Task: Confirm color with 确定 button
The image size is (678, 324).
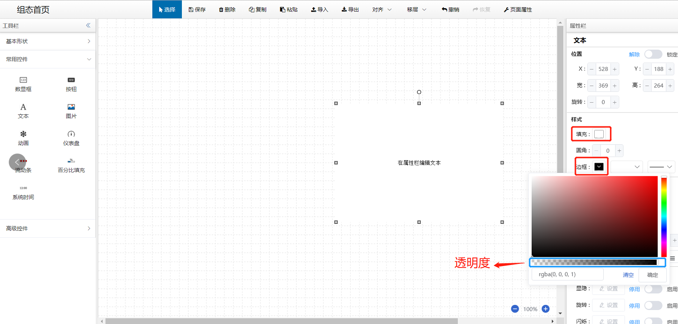Action: (652, 275)
